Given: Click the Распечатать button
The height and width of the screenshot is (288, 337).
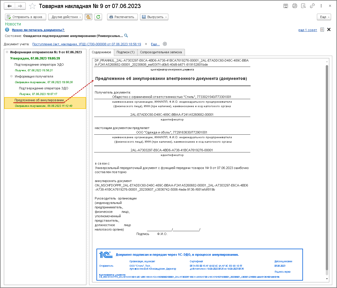Looking at the screenshot, I should (122, 17).
